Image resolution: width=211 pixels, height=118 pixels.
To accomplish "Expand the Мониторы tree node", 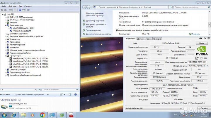I will pos(5,48).
